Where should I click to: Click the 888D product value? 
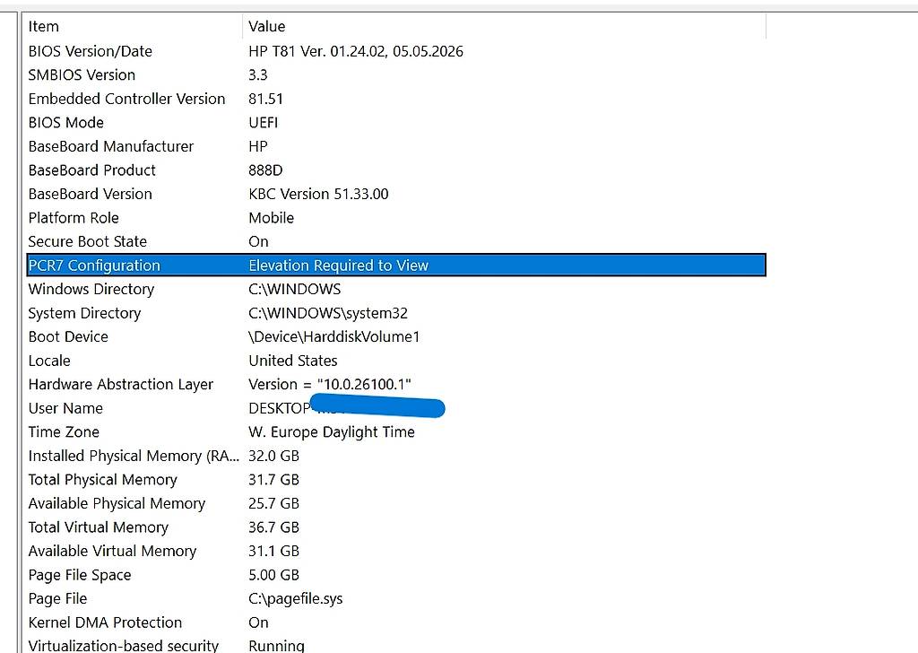click(265, 170)
